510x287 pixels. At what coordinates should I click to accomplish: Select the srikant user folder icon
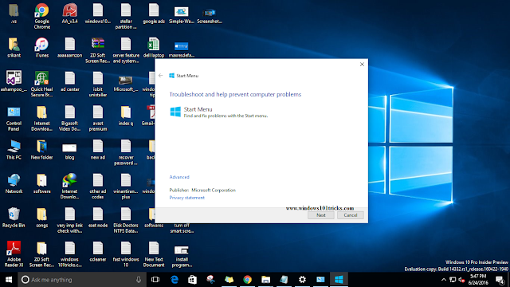coord(14,48)
